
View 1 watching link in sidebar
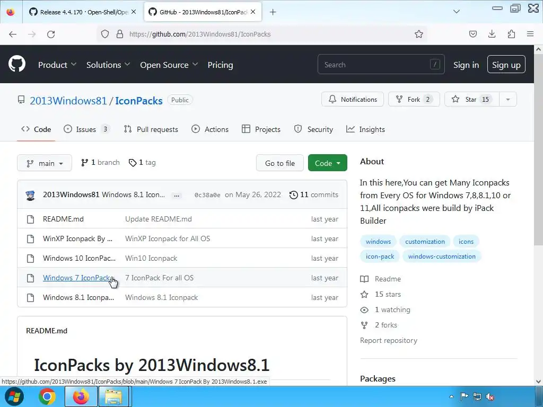(385, 309)
